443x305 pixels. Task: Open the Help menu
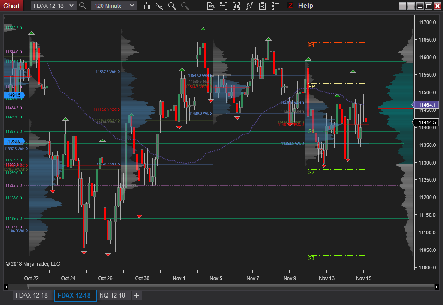click(x=305, y=6)
